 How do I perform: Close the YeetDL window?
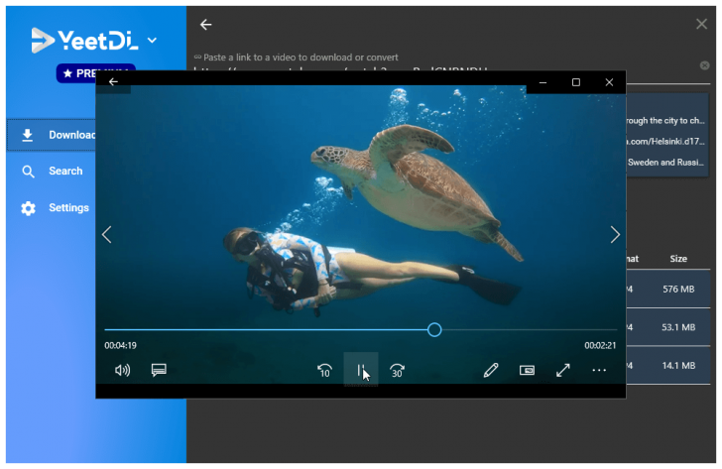click(x=701, y=24)
